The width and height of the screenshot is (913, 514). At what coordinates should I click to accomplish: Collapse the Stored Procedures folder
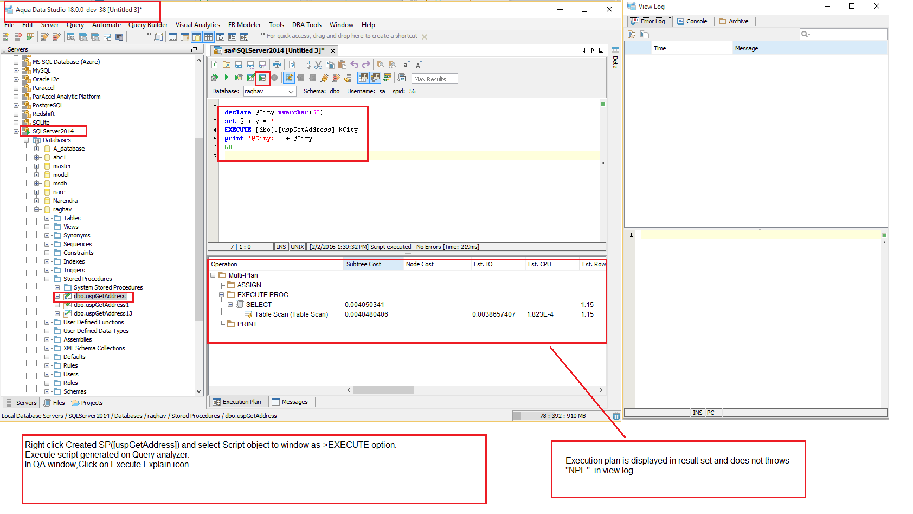coord(47,279)
